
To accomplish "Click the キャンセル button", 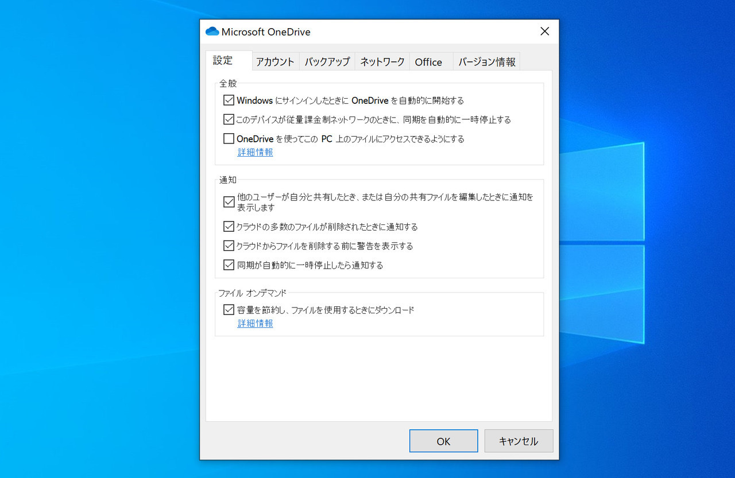I will tap(519, 441).
